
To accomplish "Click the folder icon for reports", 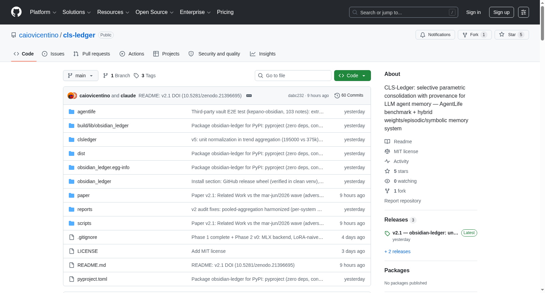I will pyautogui.click(x=72, y=209).
